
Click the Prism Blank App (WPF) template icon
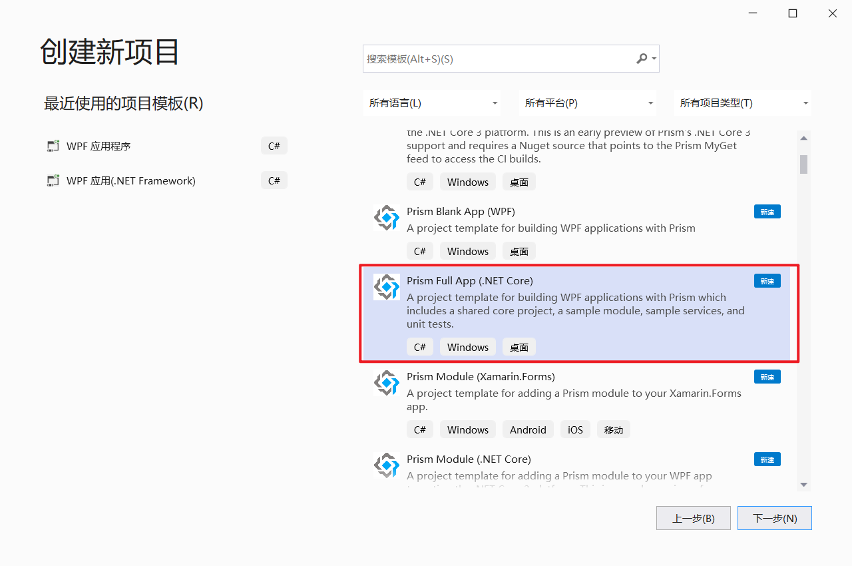(x=387, y=218)
